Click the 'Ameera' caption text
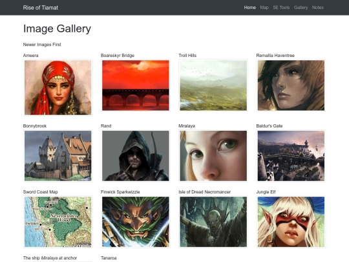Screen dimensions: 349x262 click(31, 56)
